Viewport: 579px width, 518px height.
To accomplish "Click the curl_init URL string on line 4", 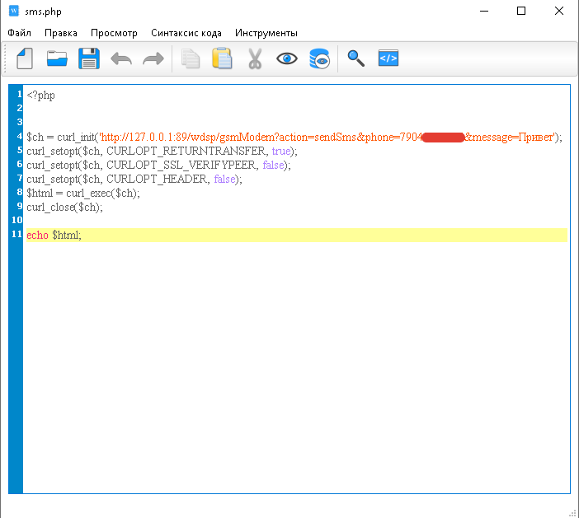I will (327, 138).
